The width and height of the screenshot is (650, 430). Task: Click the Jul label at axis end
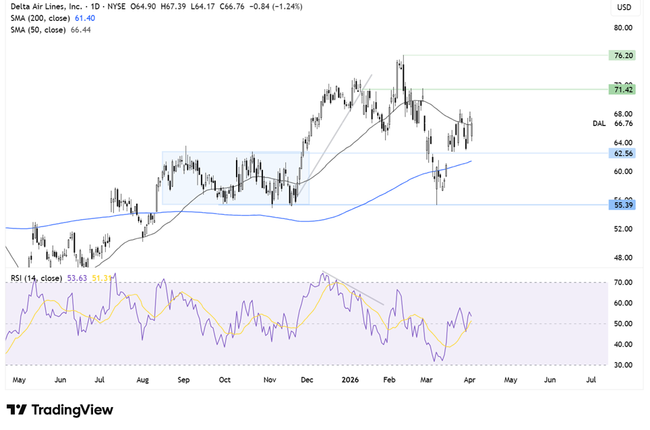point(591,379)
